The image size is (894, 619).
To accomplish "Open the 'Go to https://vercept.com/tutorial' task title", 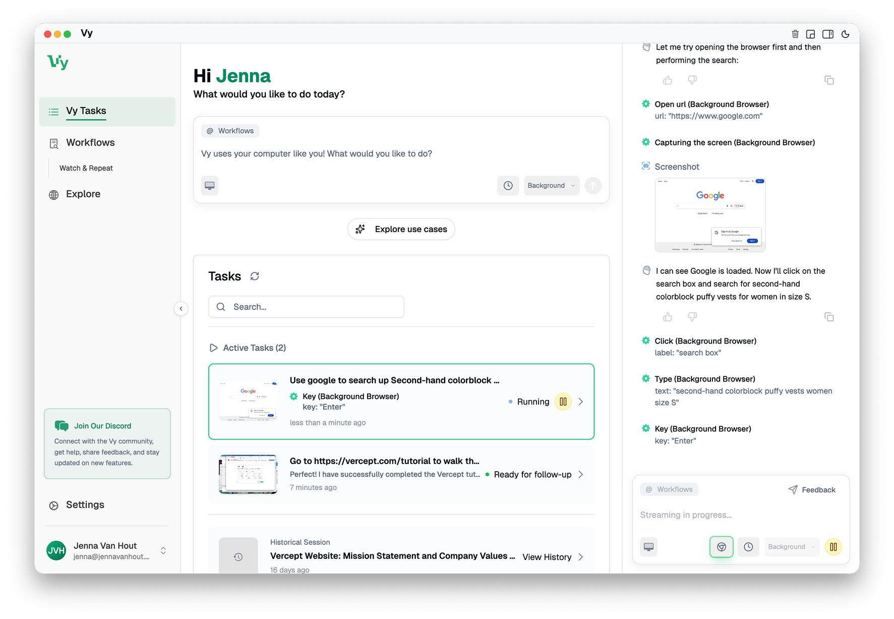I will [x=384, y=461].
